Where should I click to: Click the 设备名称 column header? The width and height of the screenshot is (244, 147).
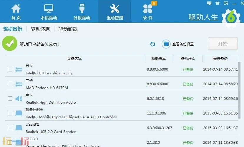point(74,59)
